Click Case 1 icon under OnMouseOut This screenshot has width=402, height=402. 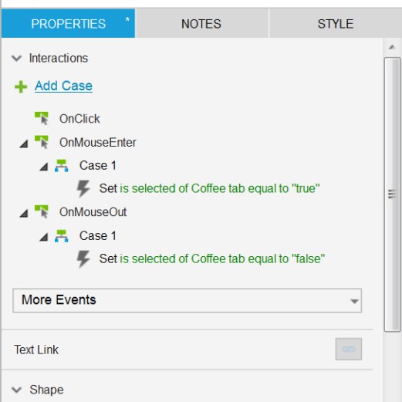coord(62,236)
